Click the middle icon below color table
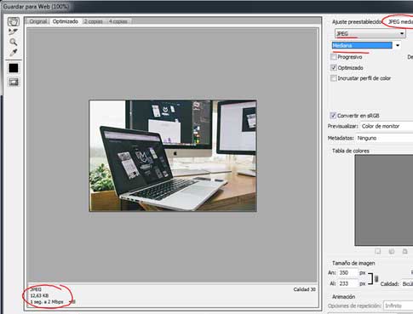The height and width of the screenshot is (314, 413). tap(392, 251)
